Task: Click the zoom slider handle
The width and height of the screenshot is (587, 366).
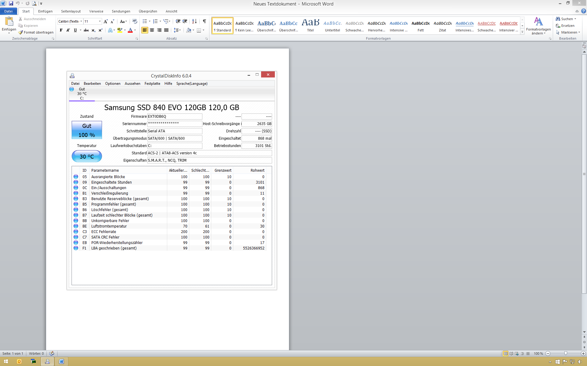Action: tap(566, 353)
